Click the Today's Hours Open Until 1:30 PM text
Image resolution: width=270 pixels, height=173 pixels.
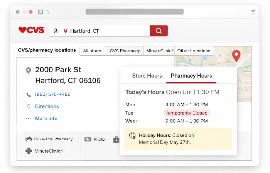172,92
